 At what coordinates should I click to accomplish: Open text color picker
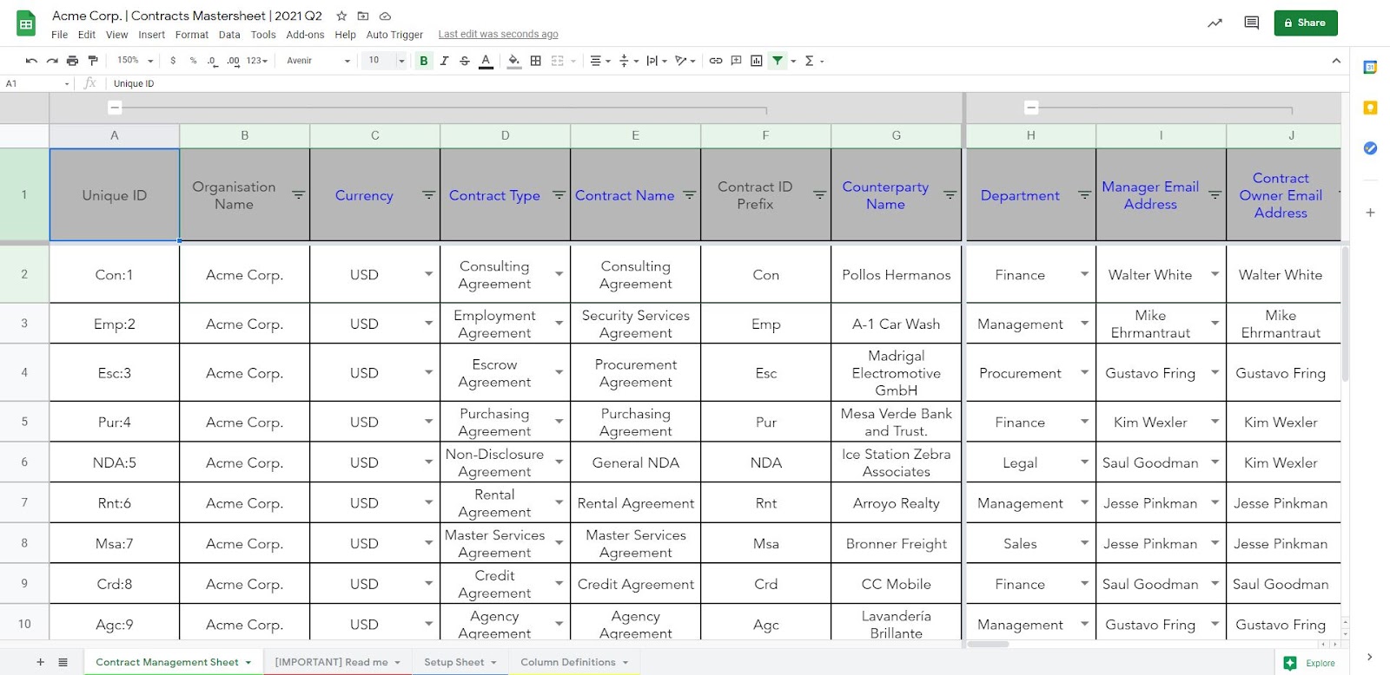point(486,61)
